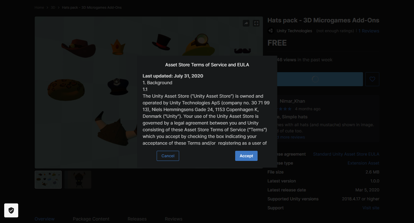
Task: Go to Home in breadcrumb
Action: [x=39, y=8]
